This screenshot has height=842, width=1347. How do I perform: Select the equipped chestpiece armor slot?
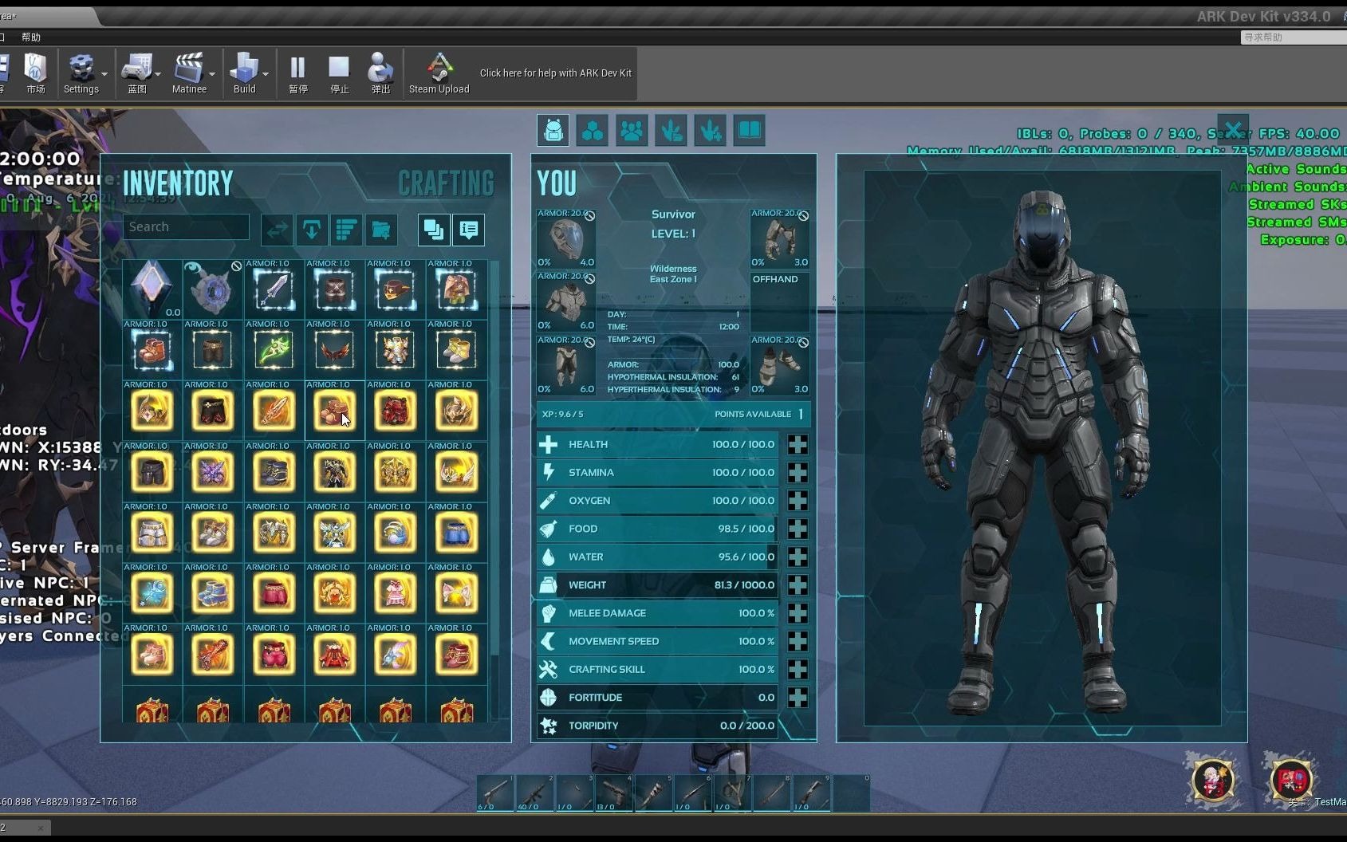pyautogui.click(x=566, y=301)
